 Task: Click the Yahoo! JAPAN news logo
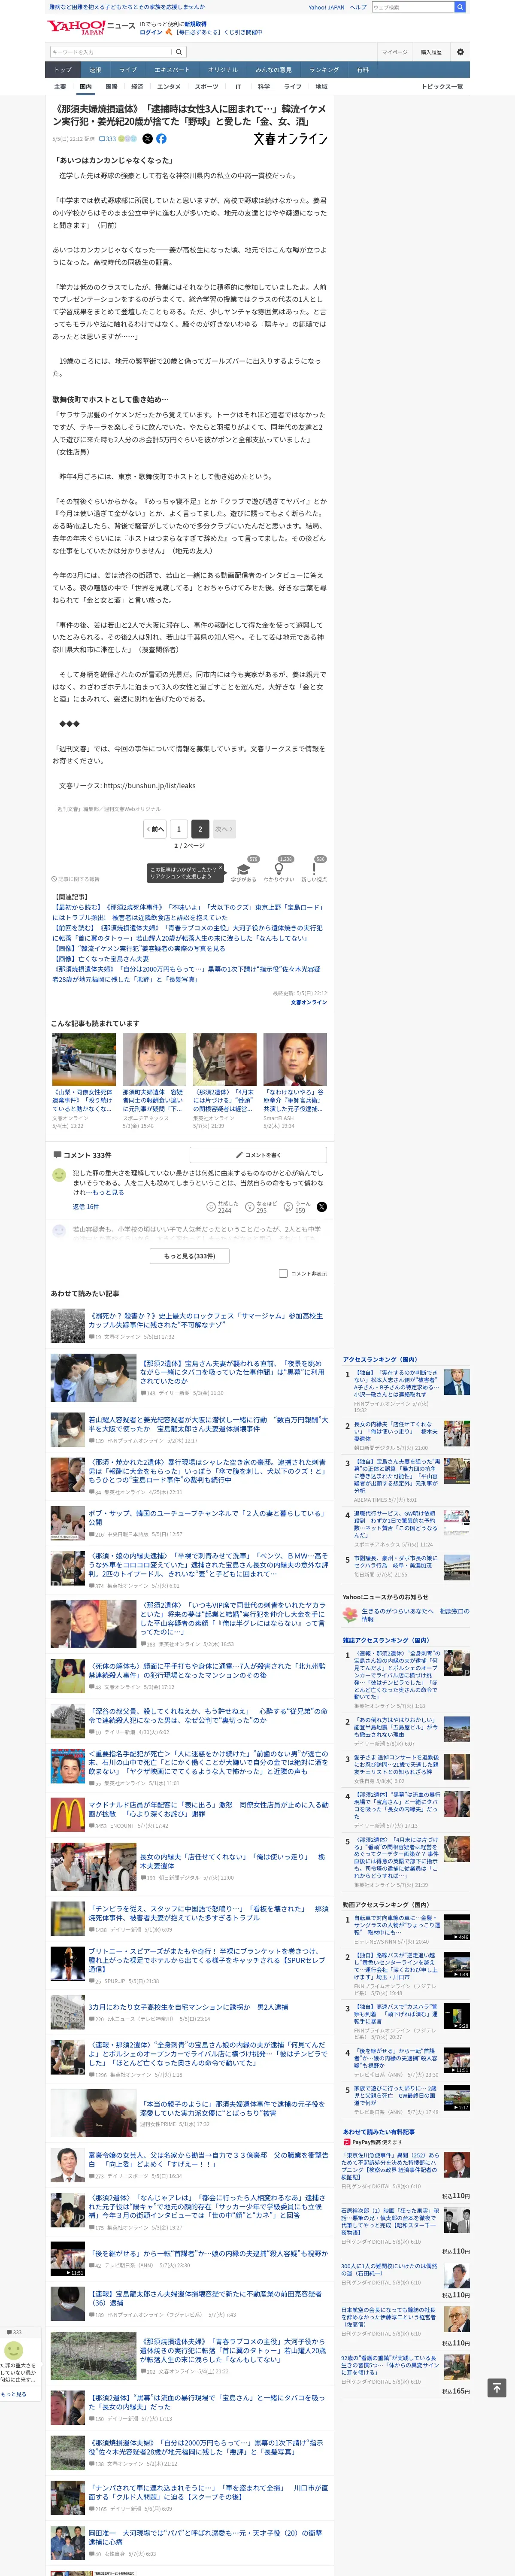[91, 27]
